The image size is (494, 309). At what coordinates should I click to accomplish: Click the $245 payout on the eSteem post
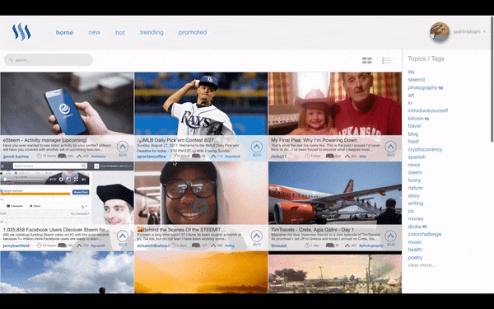click(x=123, y=155)
